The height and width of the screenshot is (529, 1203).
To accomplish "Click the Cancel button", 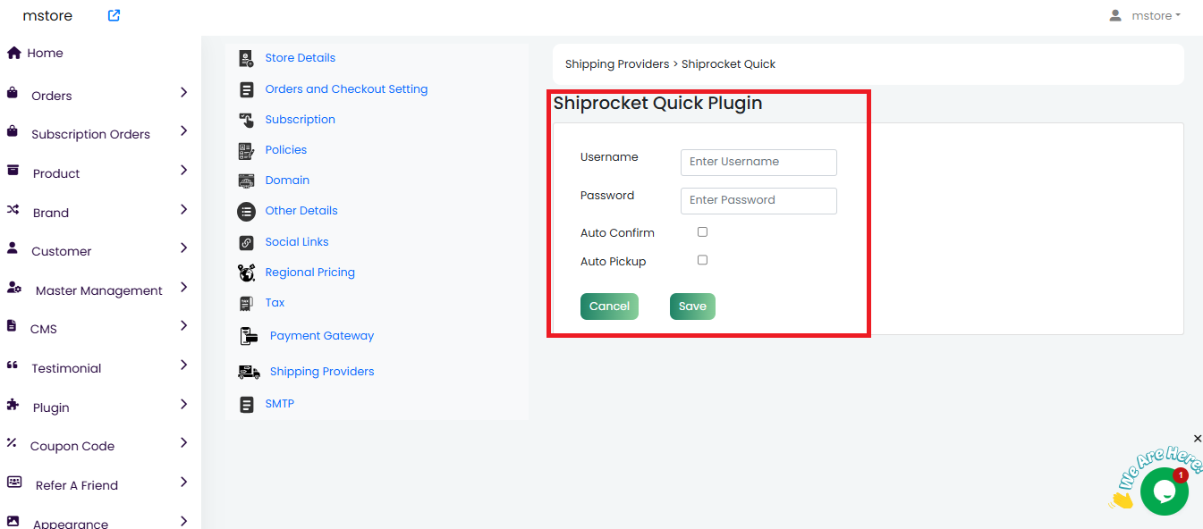I will (609, 306).
